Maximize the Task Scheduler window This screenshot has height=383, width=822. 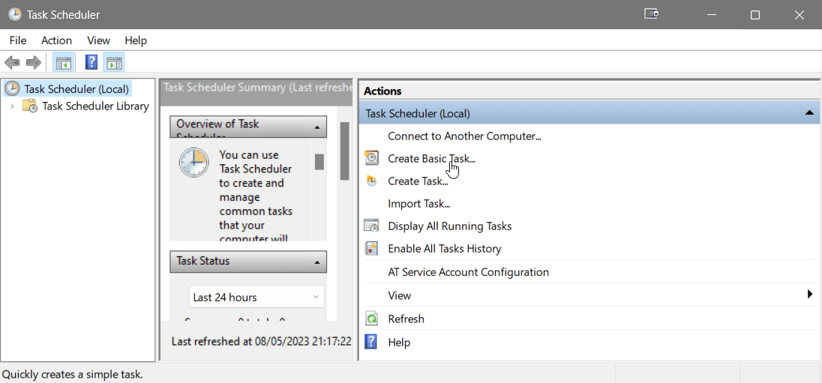[755, 15]
